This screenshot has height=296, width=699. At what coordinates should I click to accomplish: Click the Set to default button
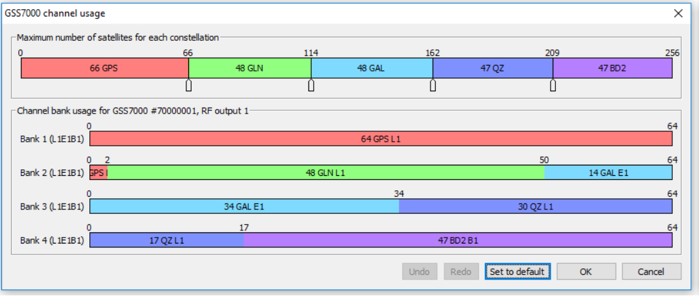518,272
